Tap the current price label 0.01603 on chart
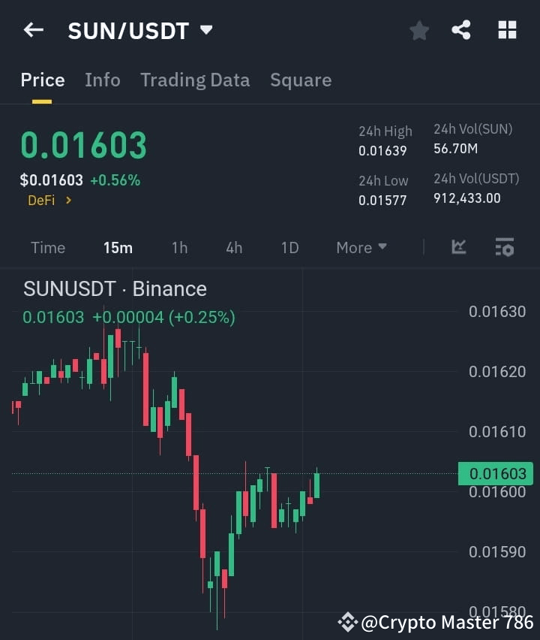The image size is (540, 640). (496, 473)
